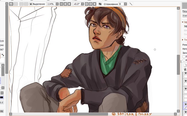
Task: Click the Угол angle label in right panel
Action: 185,15
